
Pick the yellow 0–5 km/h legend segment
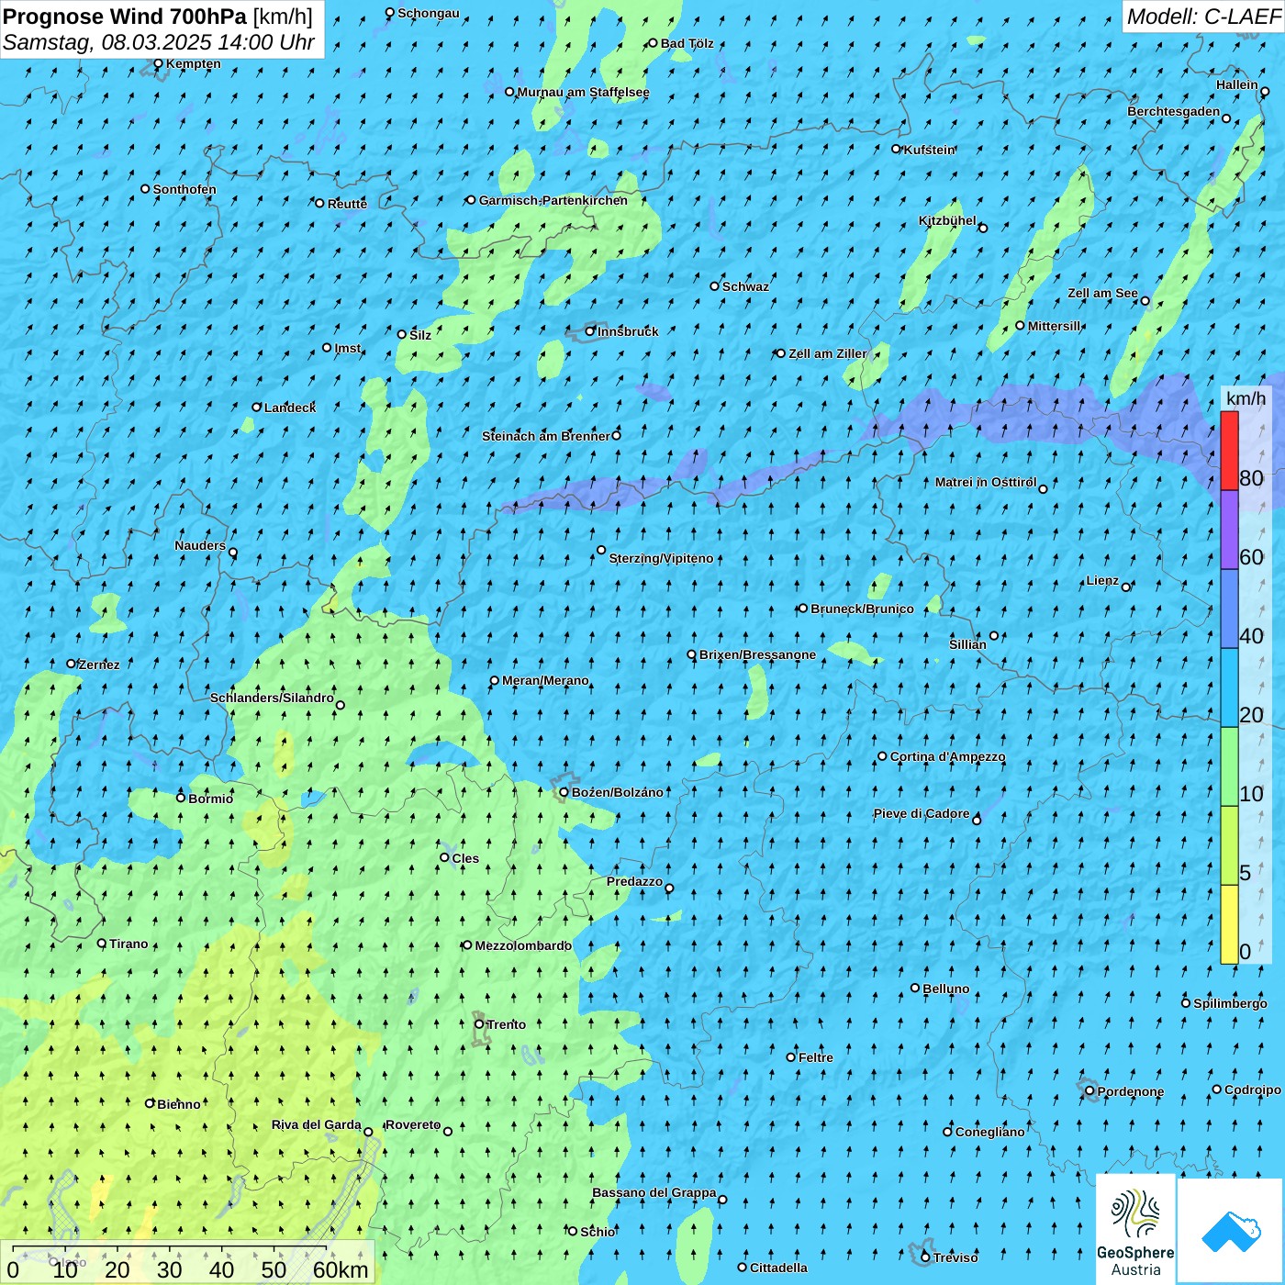pos(1229,924)
